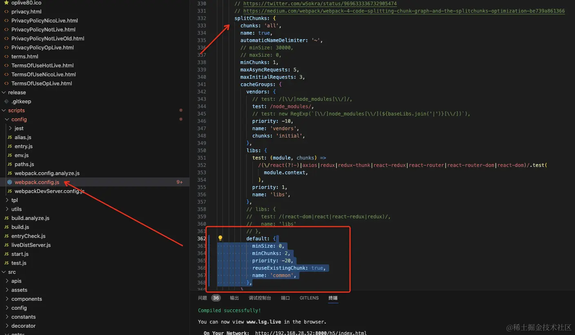Click the 36 problems count badge
The width and height of the screenshot is (575, 335).
point(216,298)
